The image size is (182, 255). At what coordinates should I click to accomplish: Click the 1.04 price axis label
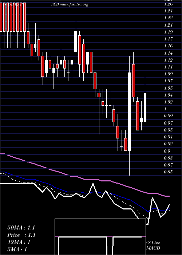pos(168,95)
